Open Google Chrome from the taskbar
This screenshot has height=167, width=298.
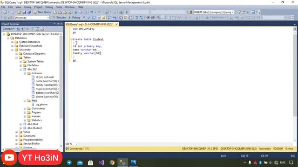pyautogui.click(x=112, y=163)
